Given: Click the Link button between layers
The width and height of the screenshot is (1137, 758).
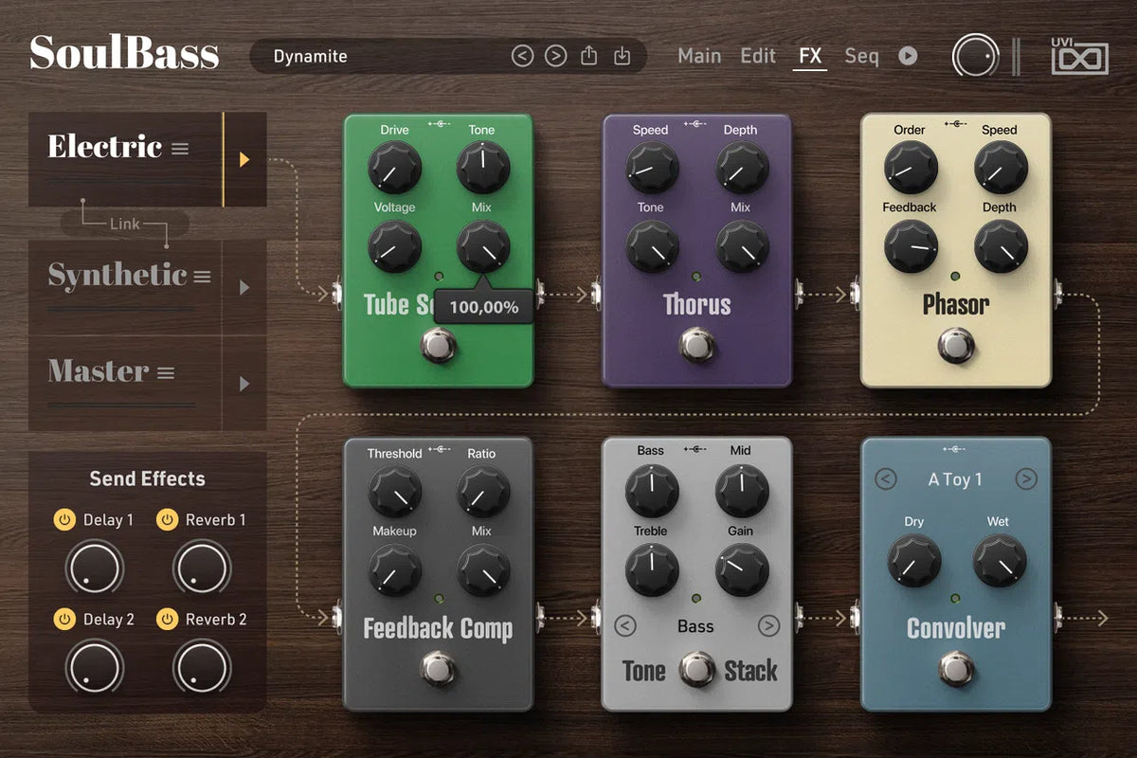Looking at the screenshot, I should [x=124, y=224].
